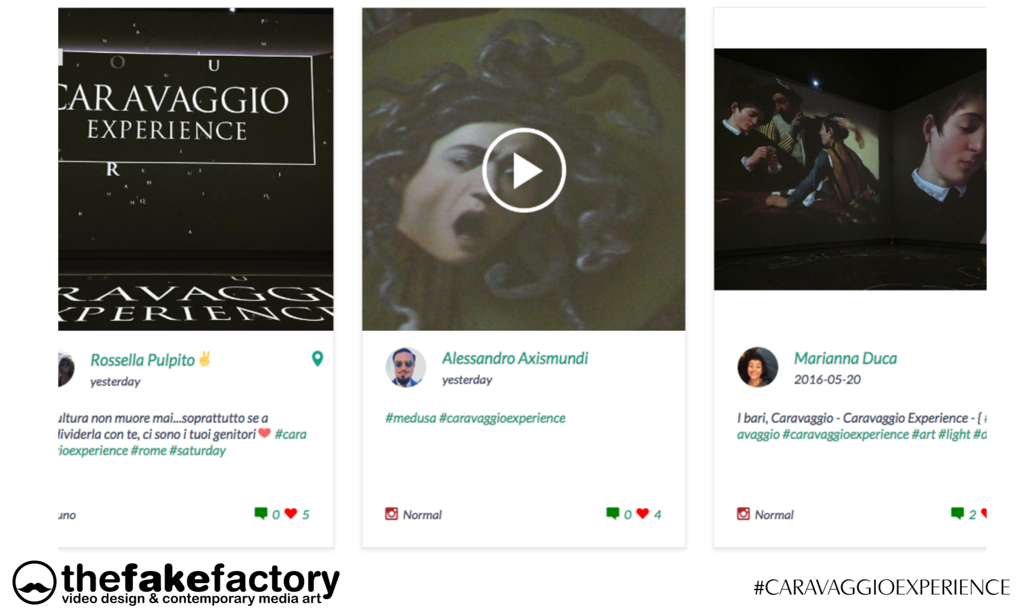Screen dimensions: 1024x613
Task: Open the I bari projection photo
Action: (x=850, y=169)
